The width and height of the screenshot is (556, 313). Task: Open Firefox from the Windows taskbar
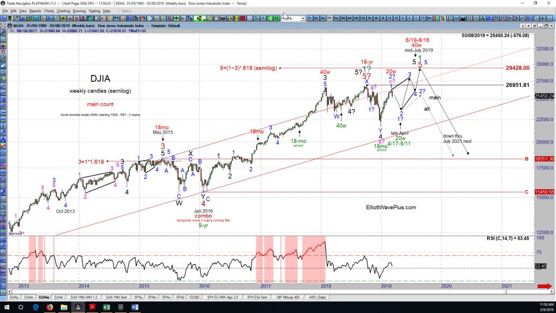(x=49, y=308)
